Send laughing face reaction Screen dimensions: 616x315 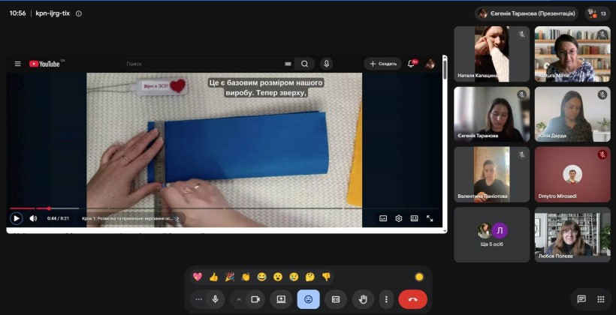261,277
